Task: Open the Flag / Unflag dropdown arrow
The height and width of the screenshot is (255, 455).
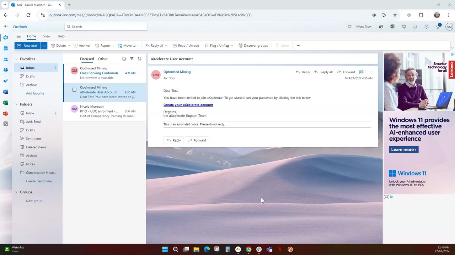Action: tap(232, 46)
